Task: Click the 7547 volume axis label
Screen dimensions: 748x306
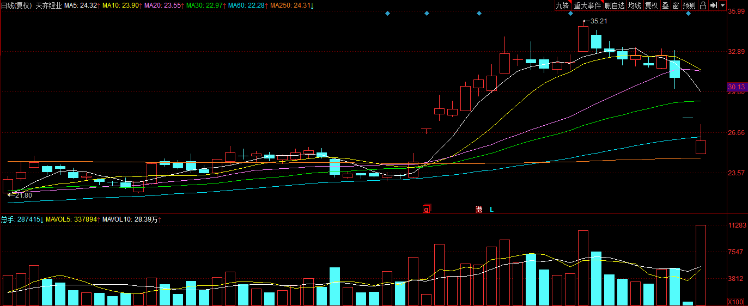Action: pyautogui.click(x=737, y=252)
